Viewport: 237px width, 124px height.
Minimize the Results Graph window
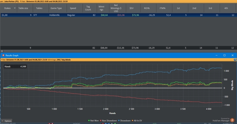click(x=216, y=55)
